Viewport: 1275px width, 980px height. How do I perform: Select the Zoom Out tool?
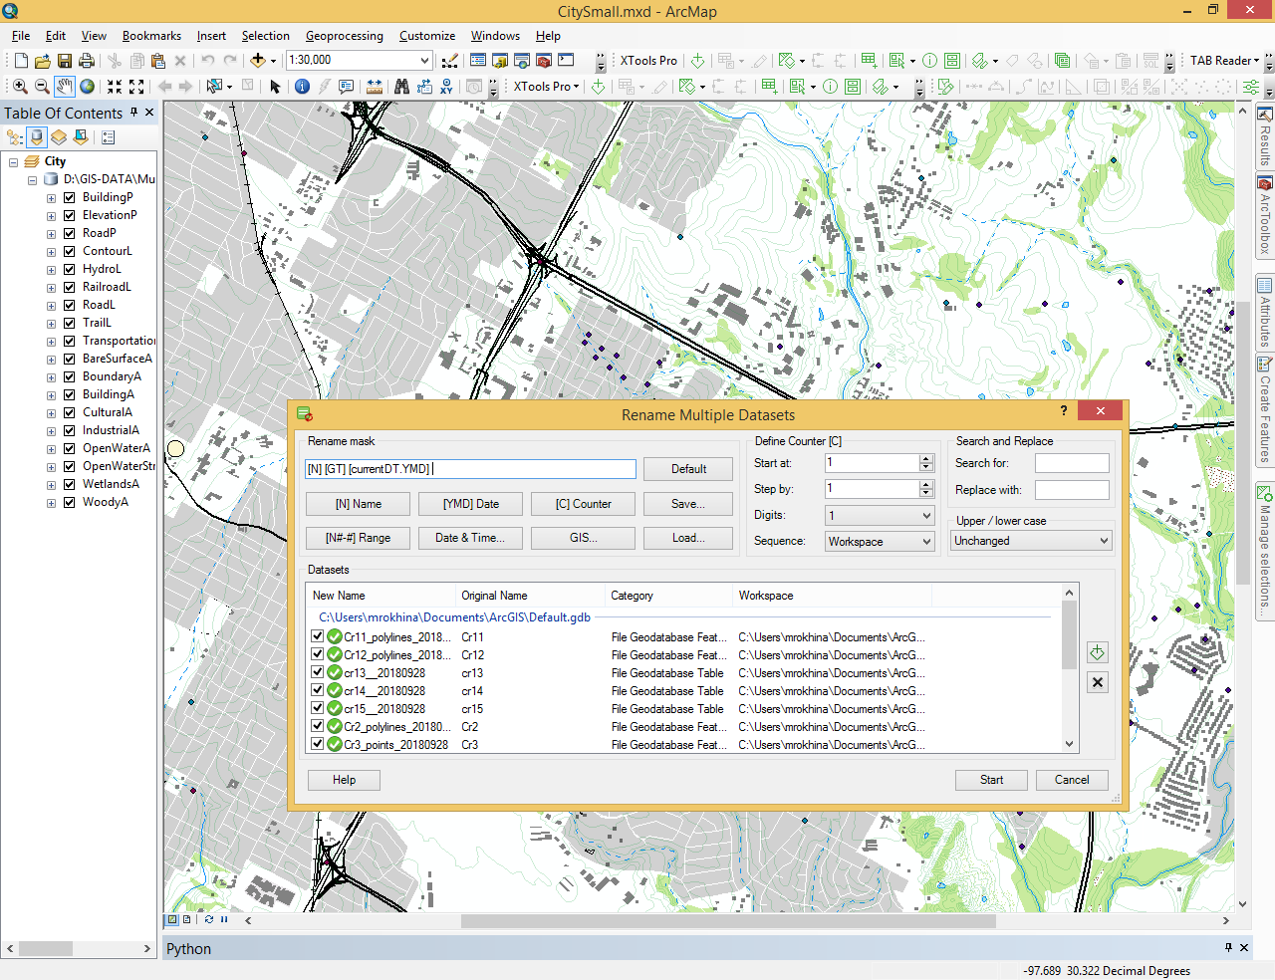[42, 87]
